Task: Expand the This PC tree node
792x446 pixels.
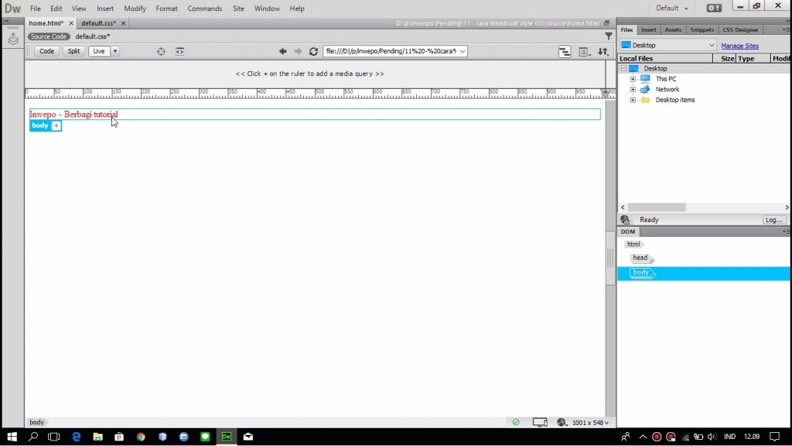Action: [633, 79]
